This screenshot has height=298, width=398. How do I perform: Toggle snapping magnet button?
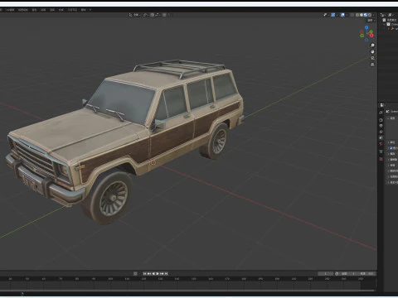[x=153, y=15]
